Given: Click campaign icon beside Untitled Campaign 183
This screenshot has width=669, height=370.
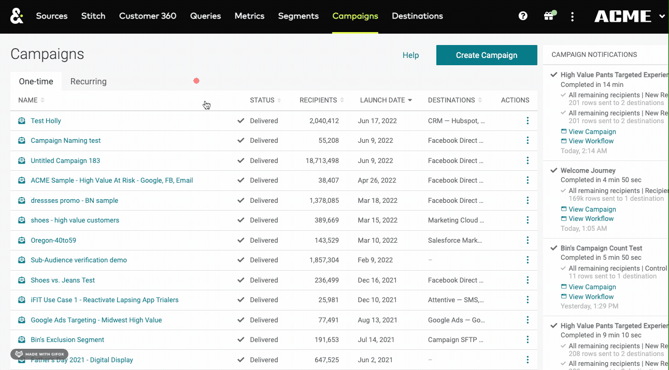Looking at the screenshot, I should [x=22, y=160].
